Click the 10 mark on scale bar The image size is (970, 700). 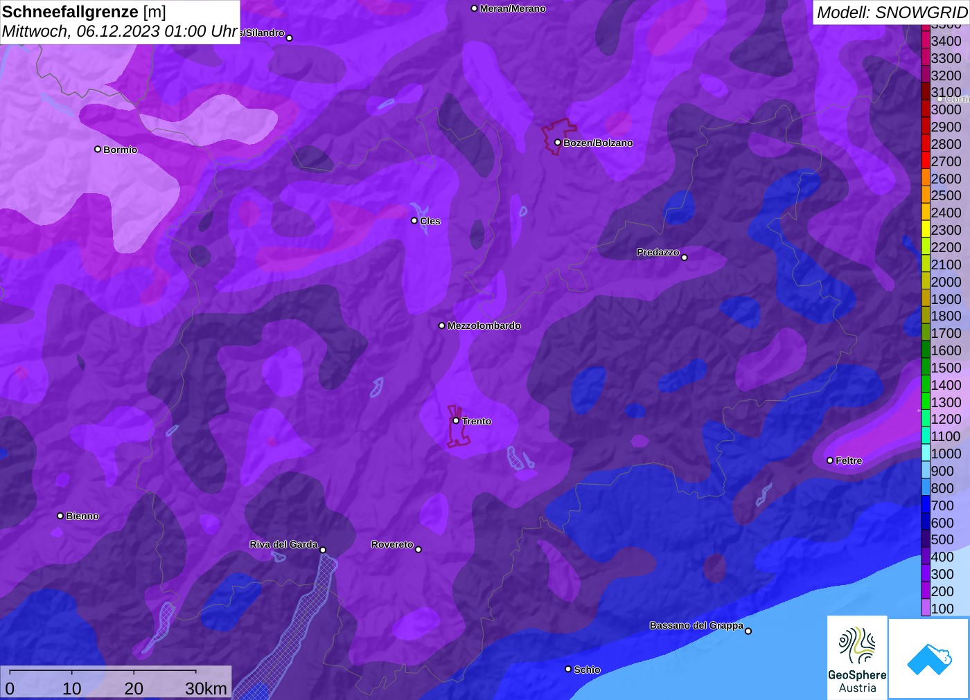(x=72, y=688)
